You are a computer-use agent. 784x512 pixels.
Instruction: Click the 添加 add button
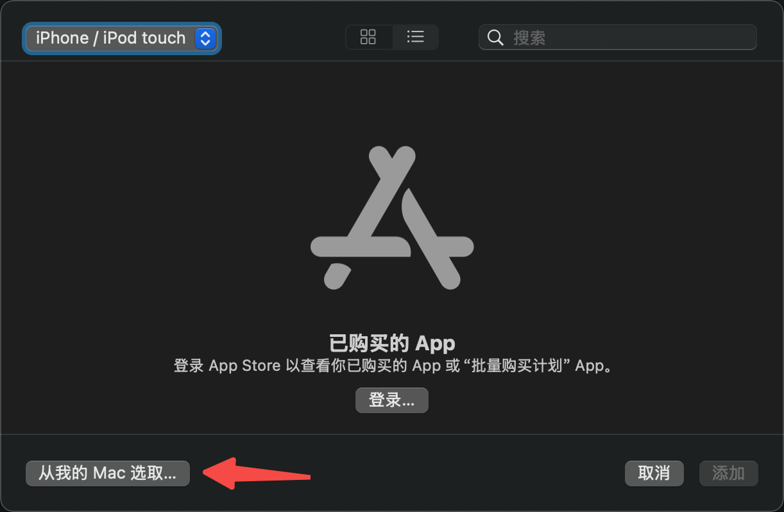click(729, 474)
